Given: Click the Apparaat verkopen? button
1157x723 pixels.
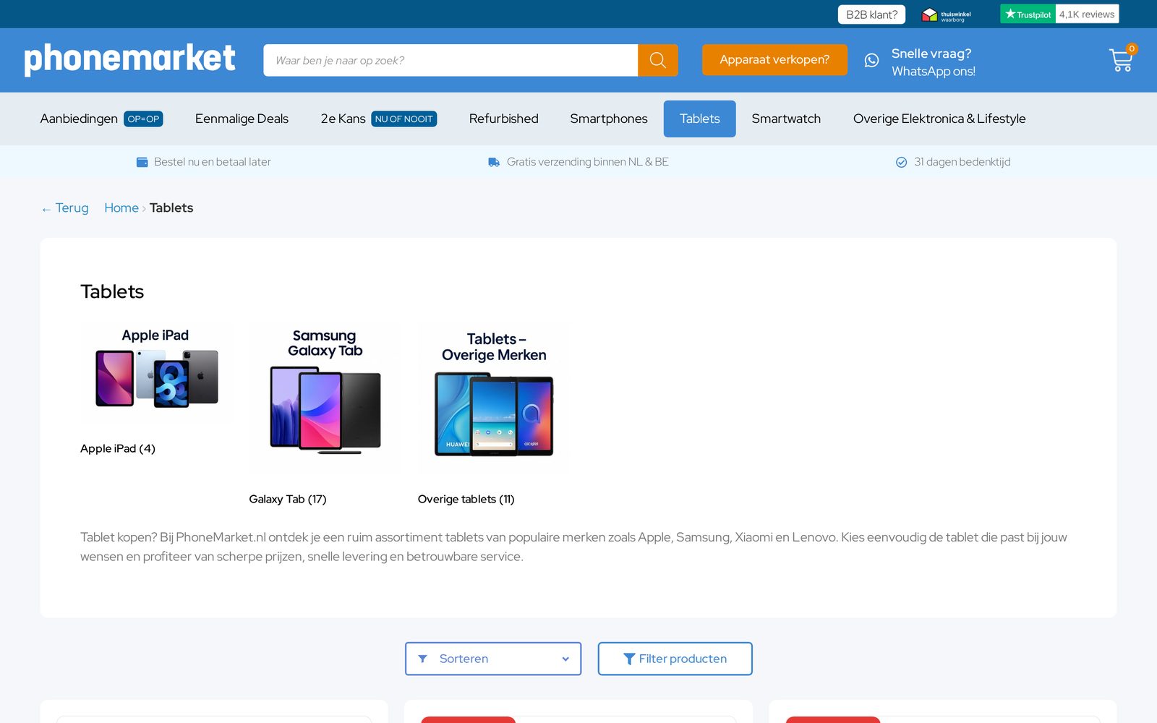Looking at the screenshot, I should click(774, 60).
